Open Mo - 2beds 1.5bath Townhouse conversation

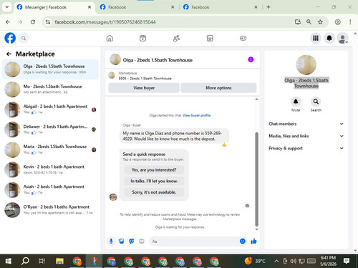click(50, 89)
